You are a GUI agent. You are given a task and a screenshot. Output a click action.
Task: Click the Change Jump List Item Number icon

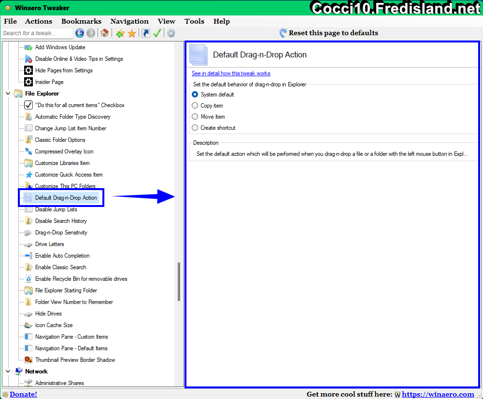tap(28, 128)
